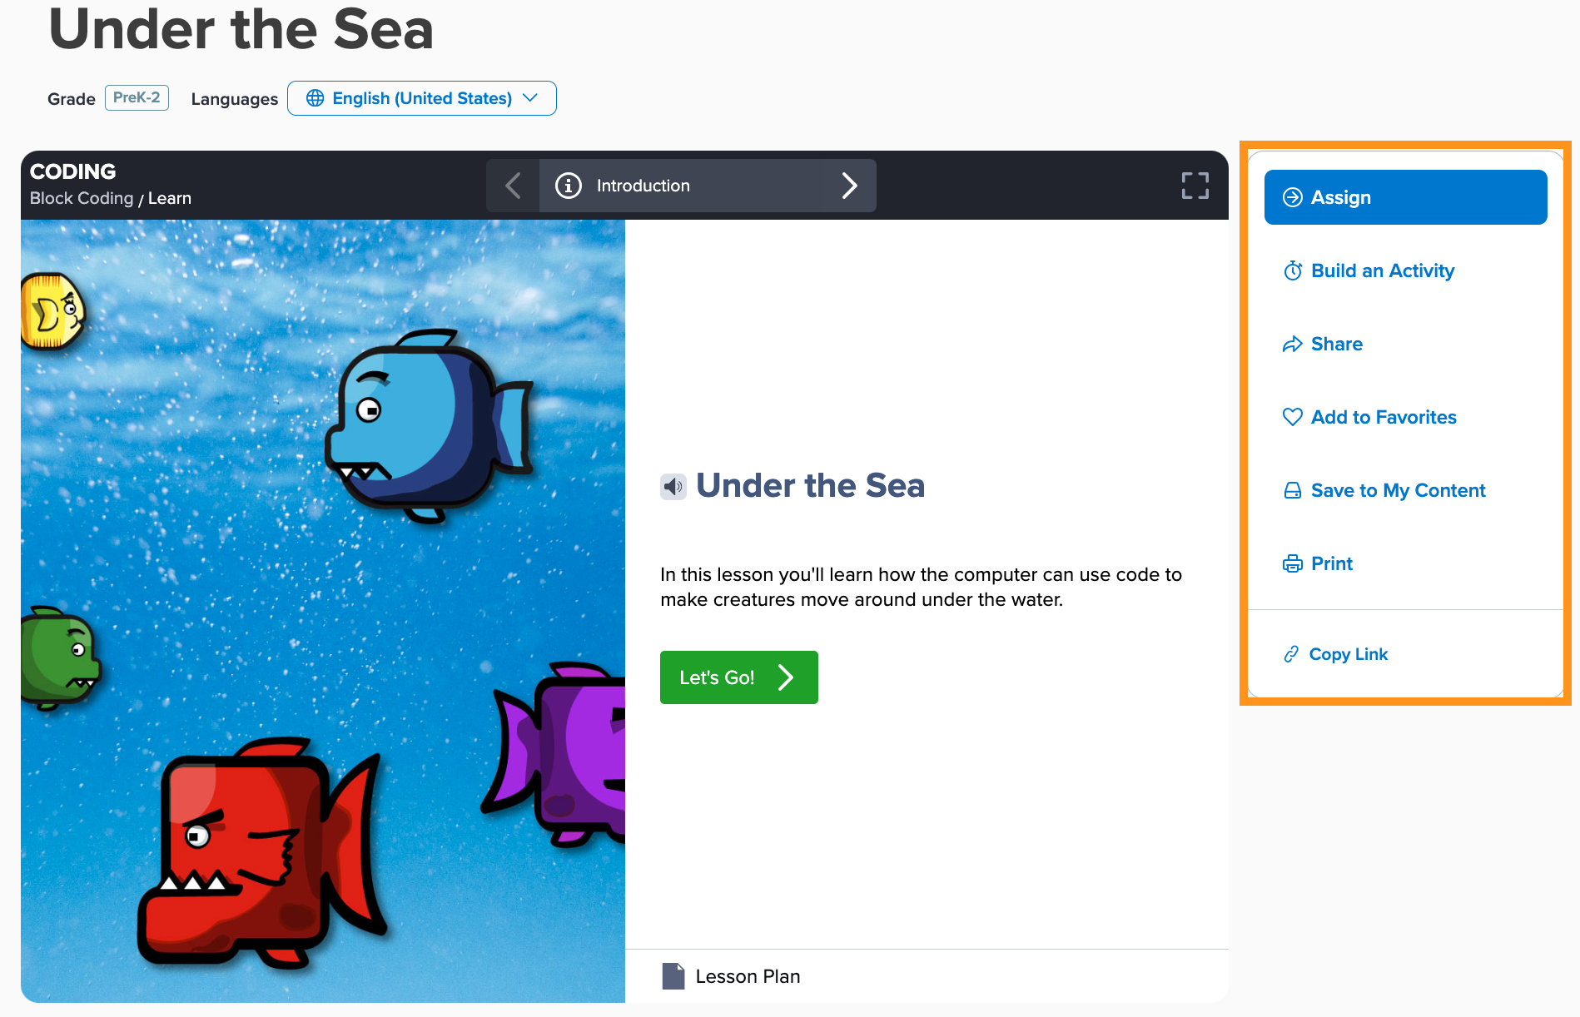Play audio with the speaker icon
This screenshot has height=1017, width=1580.
pyautogui.click(x=673, y=486)
